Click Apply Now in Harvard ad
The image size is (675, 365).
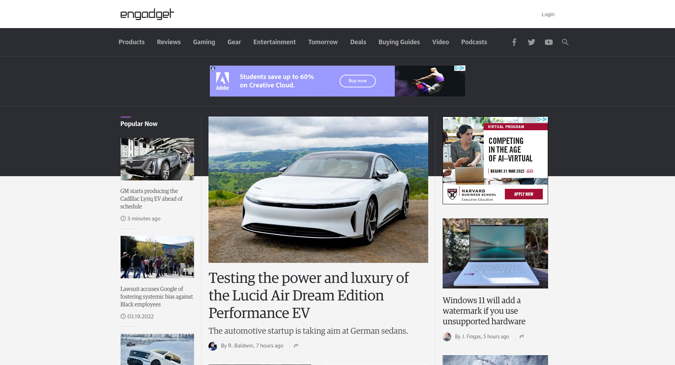pos(524,194)
